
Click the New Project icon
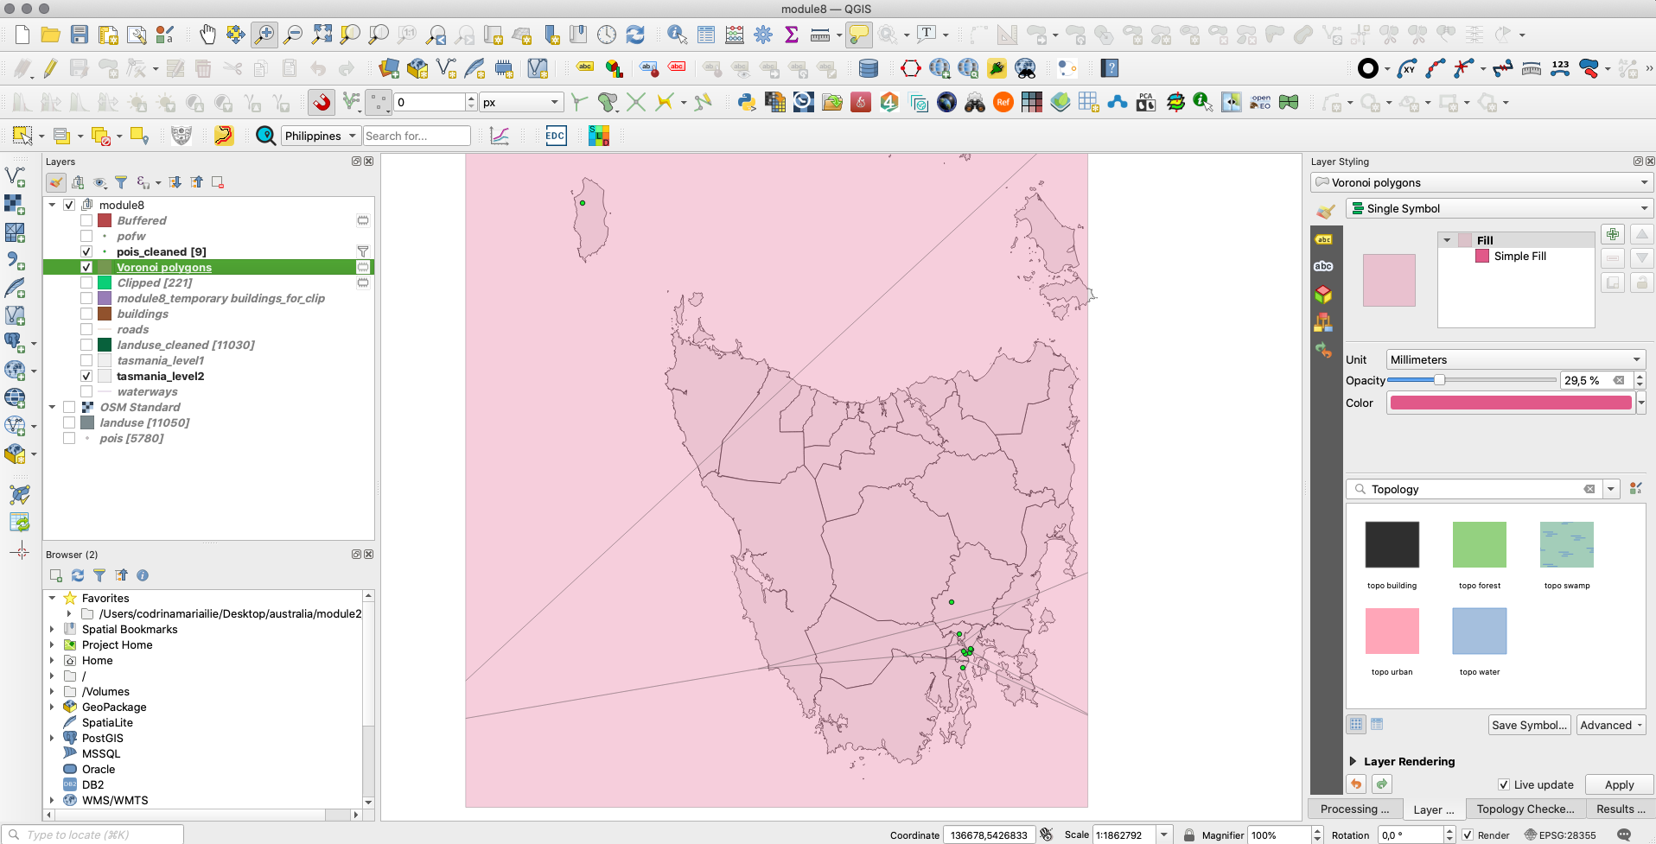pyautogui.click(x=22, y=35)
